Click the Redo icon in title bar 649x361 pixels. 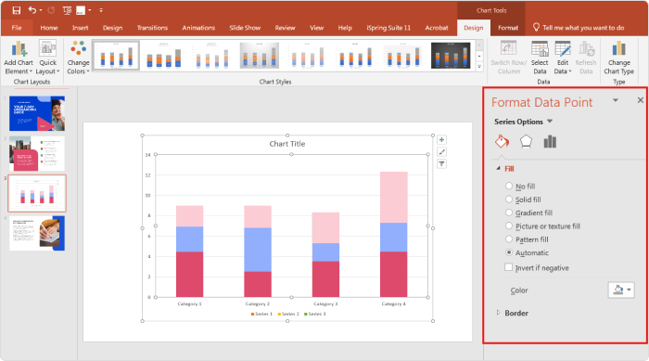click(x=51, y=10)
